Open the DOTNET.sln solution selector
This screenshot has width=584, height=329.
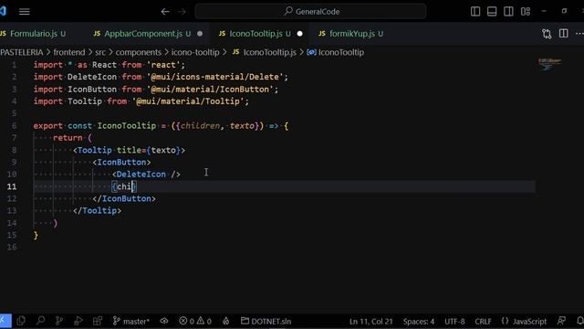266,321
